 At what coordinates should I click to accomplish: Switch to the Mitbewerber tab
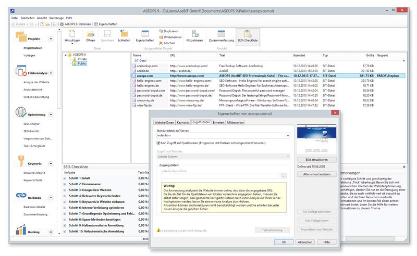click(x=236, y=122)
